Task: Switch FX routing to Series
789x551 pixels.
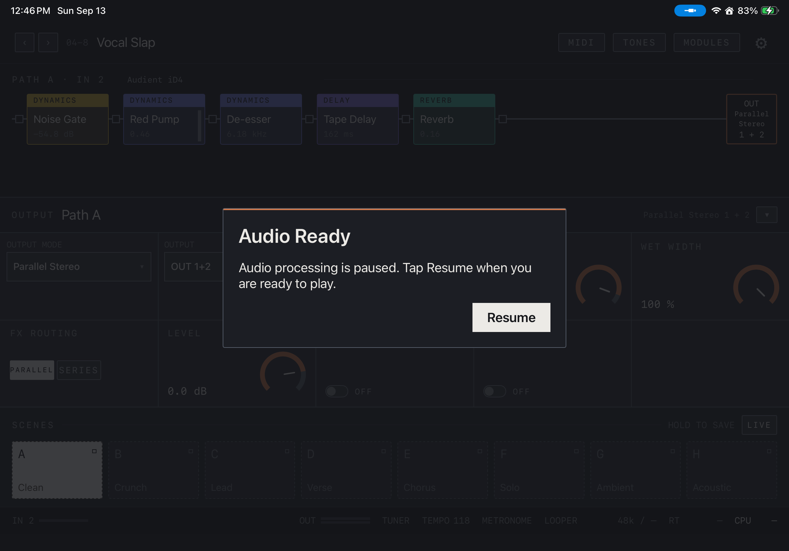Action: pos(79,370)
